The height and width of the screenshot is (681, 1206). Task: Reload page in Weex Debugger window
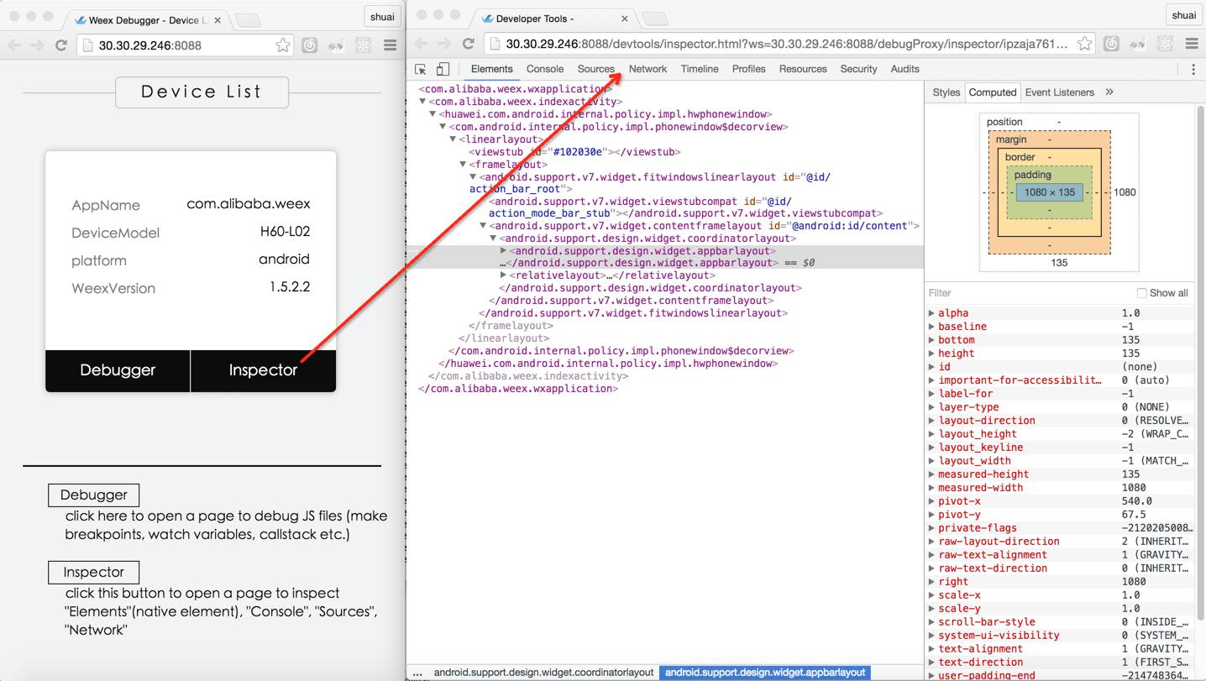click(61, 45)
